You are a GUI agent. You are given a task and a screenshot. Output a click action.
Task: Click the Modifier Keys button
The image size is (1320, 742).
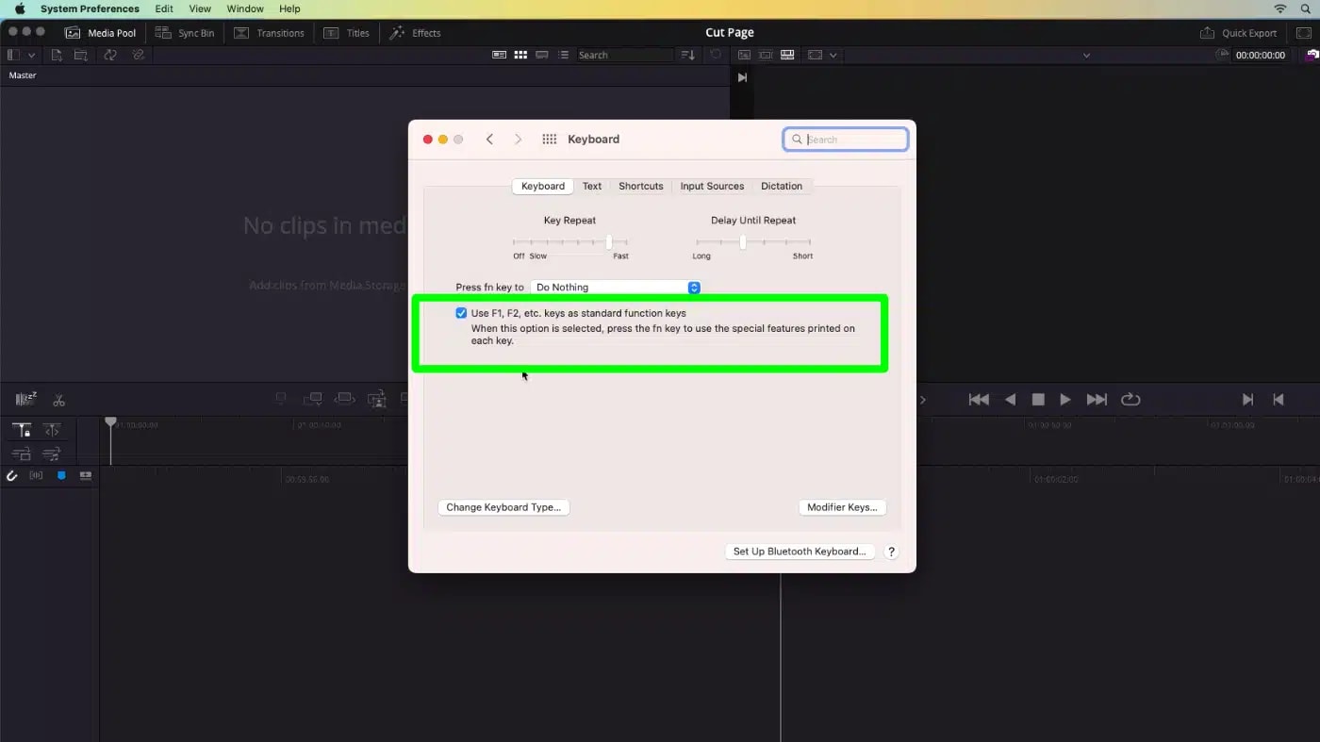tap(842, 507)
